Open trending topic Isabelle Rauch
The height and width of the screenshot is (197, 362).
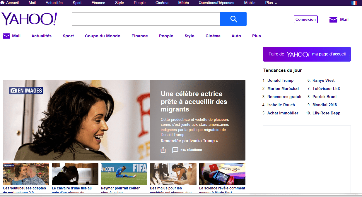coord(281,105)
